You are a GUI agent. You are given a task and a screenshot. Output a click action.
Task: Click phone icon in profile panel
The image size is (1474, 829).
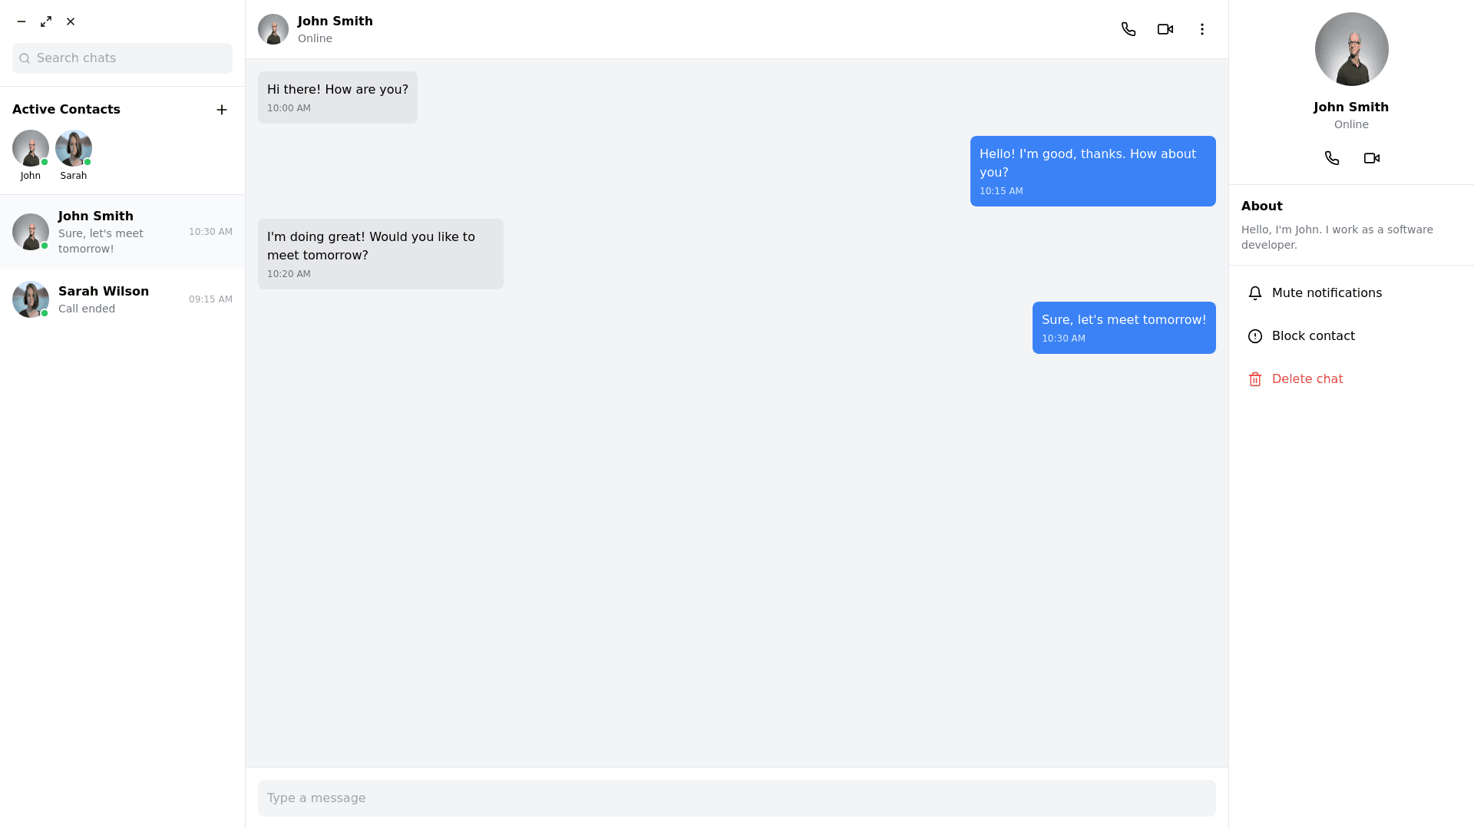pyautogui.click(x=1331, y=158)
